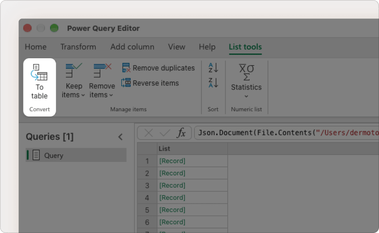
Task: Confirm formula with checkmark icon
Action: pyautogui.click(x=165, y=133)
